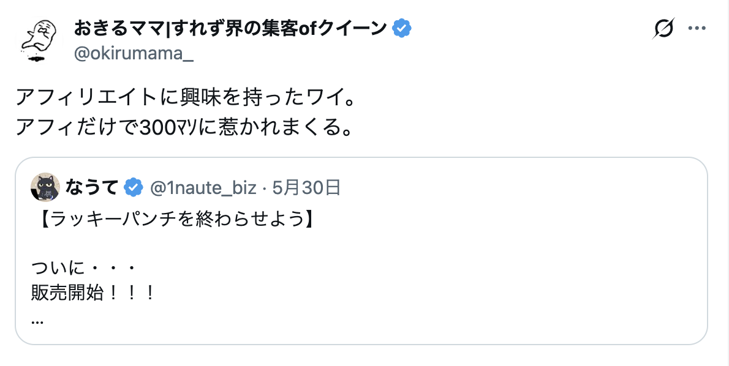Open the Grok explain-post icon
Image resolution: width=729 pixels, height=366 pixels.
[x=663, y=29]
